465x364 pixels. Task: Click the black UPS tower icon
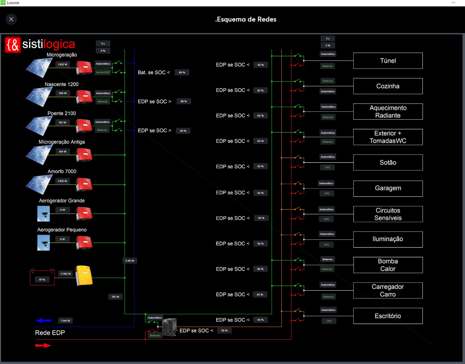tap(170, 327)
